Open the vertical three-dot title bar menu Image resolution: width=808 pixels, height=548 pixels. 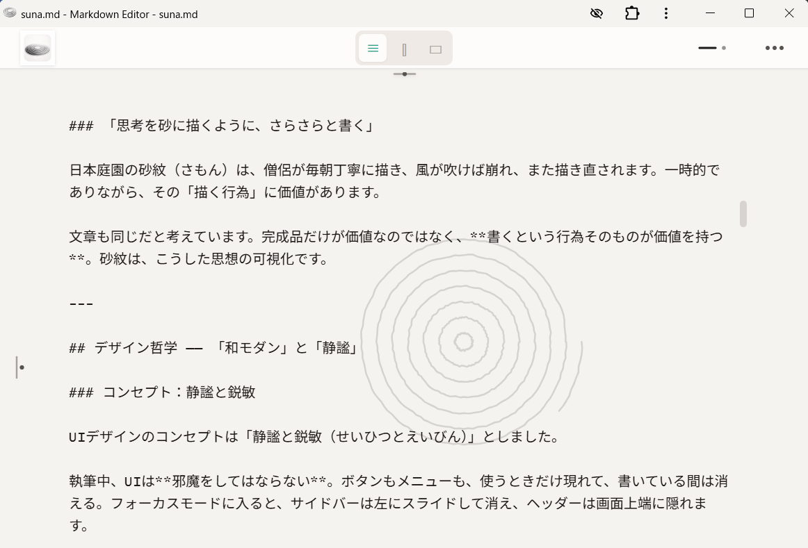tap(666, 13)
